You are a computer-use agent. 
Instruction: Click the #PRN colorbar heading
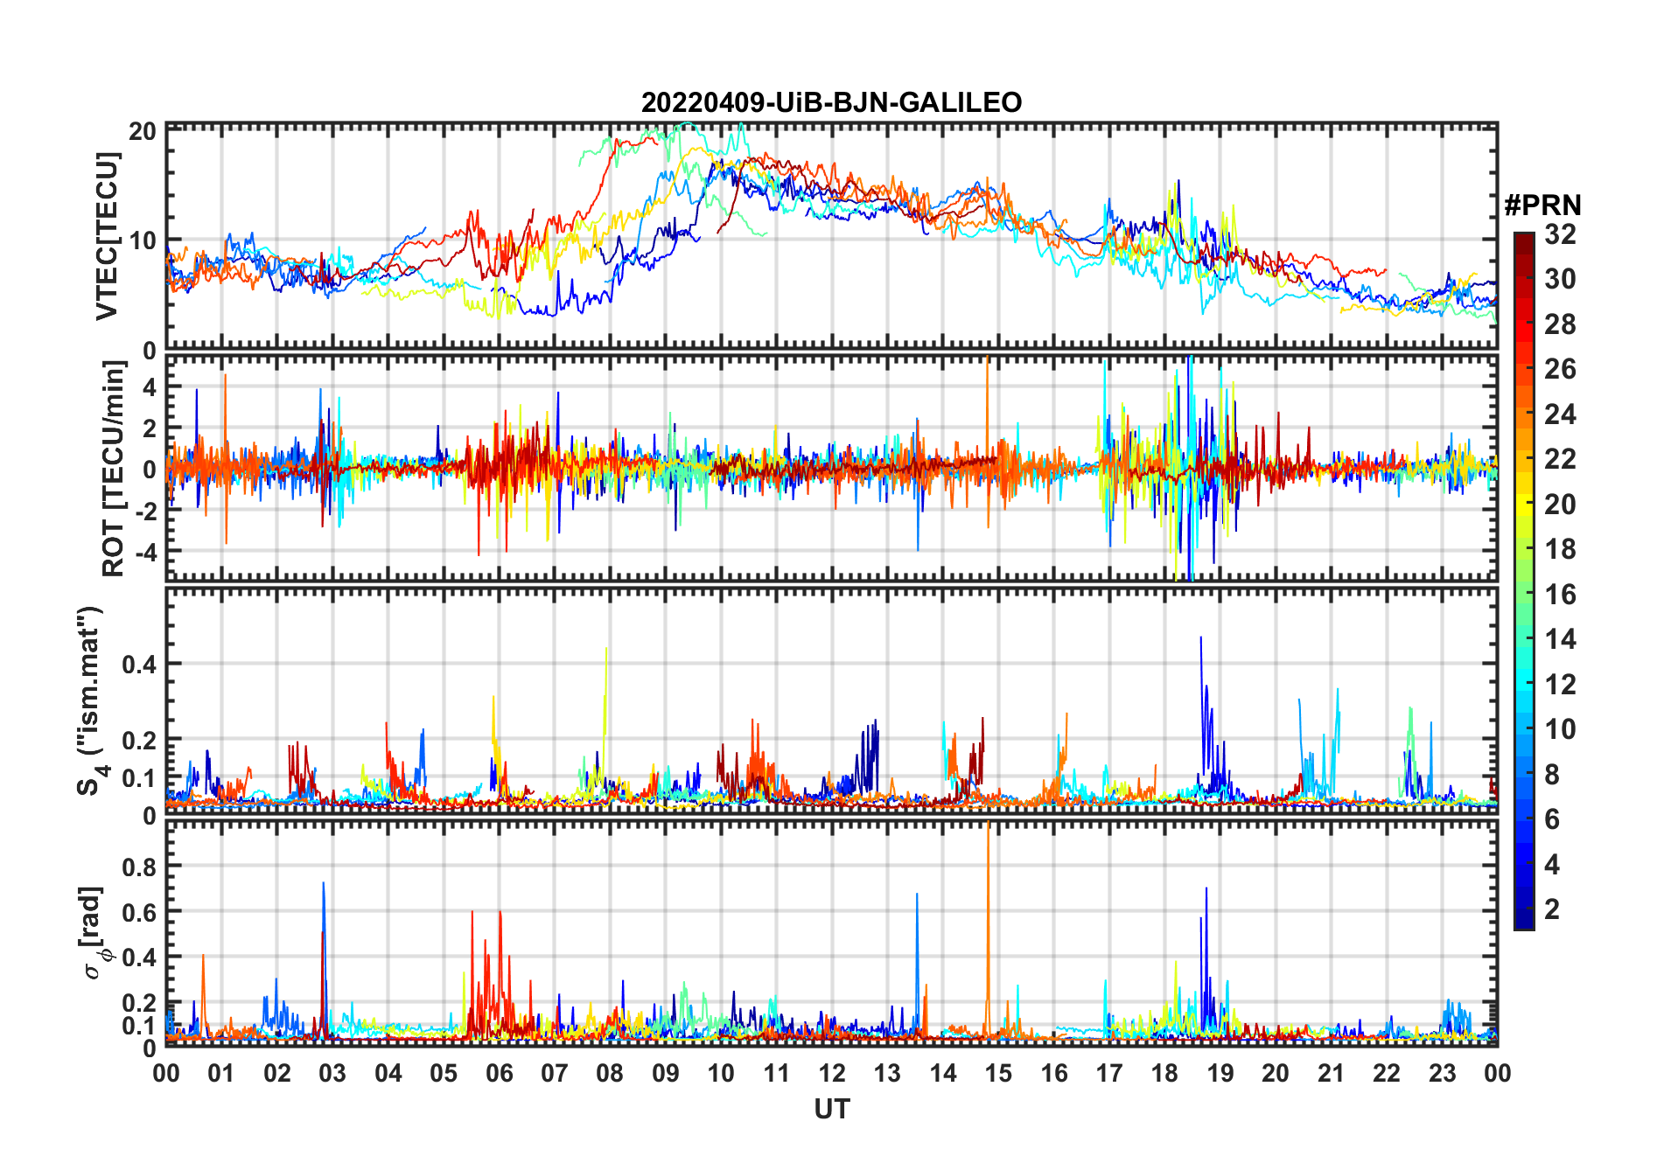(x=1542, y=205)
